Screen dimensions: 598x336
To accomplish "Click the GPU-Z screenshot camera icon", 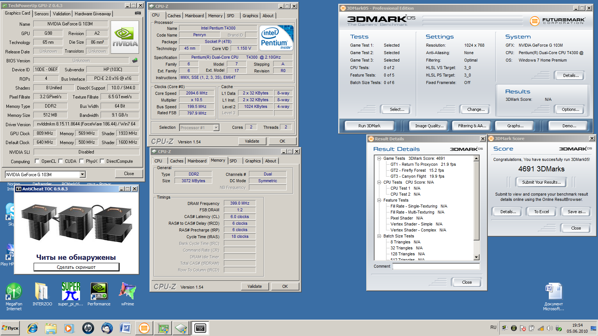I will [x=138, y=13].
